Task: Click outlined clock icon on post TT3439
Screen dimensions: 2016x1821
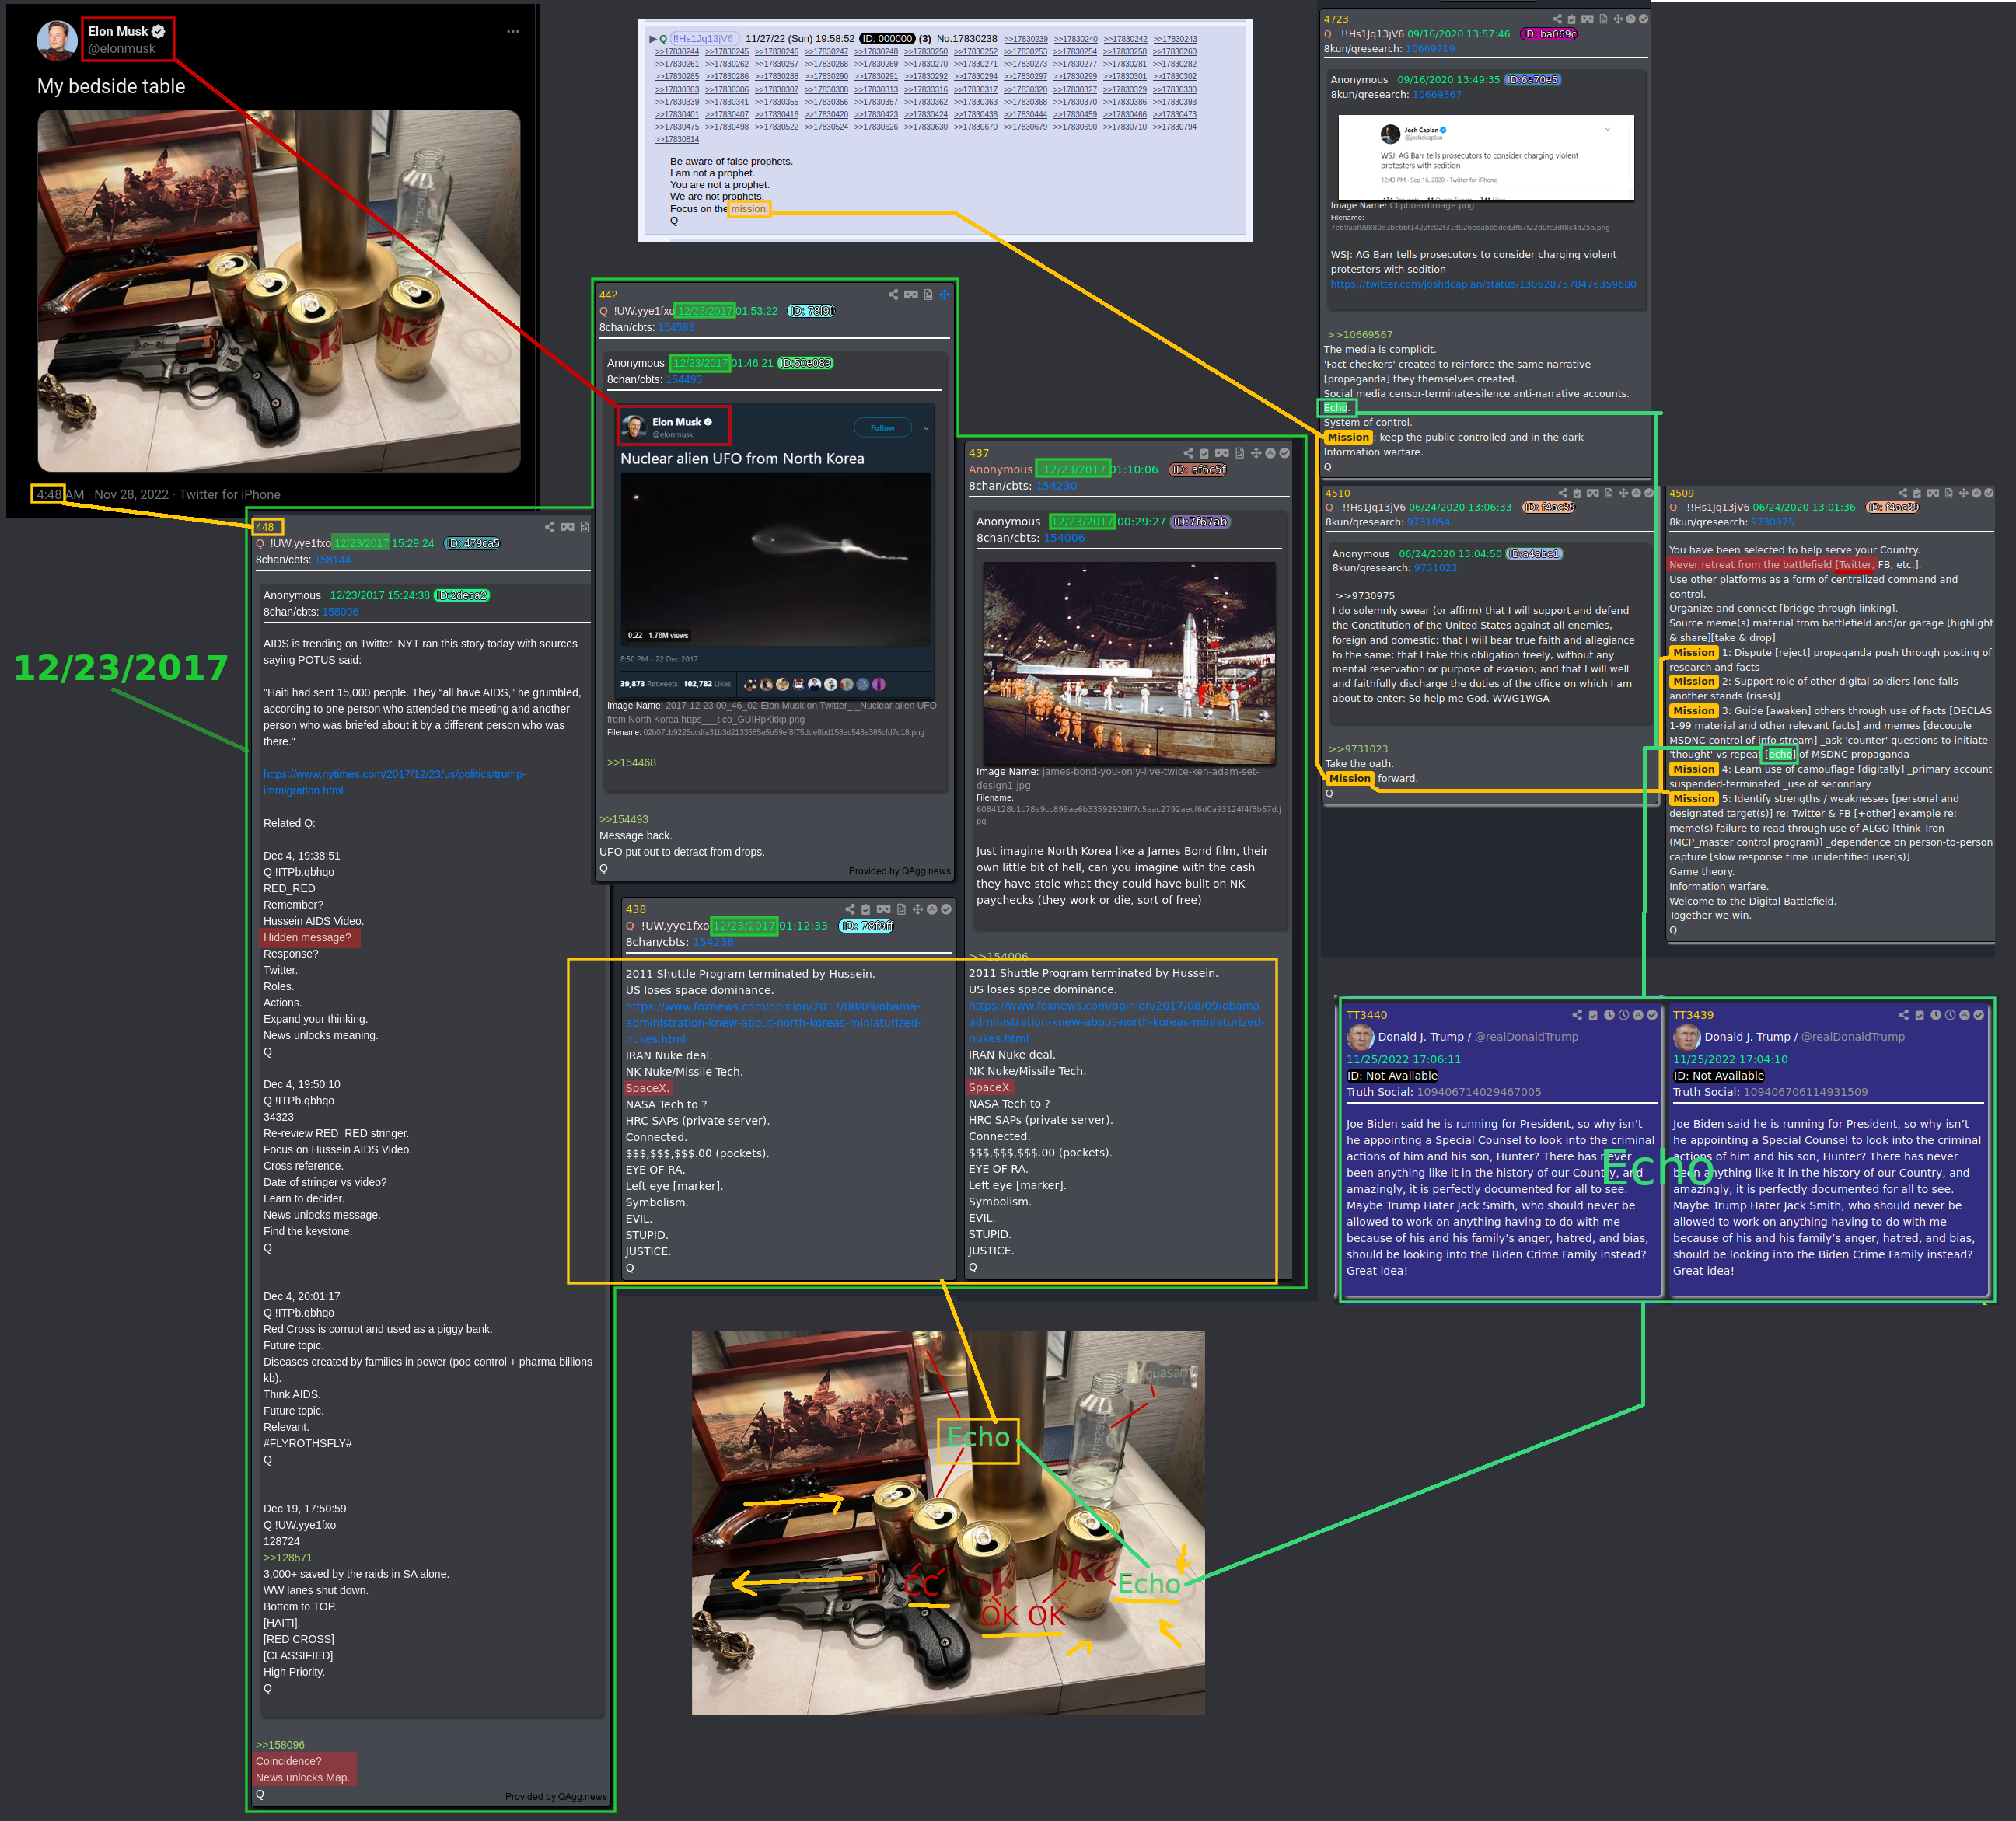Action: (1950, 1016)
